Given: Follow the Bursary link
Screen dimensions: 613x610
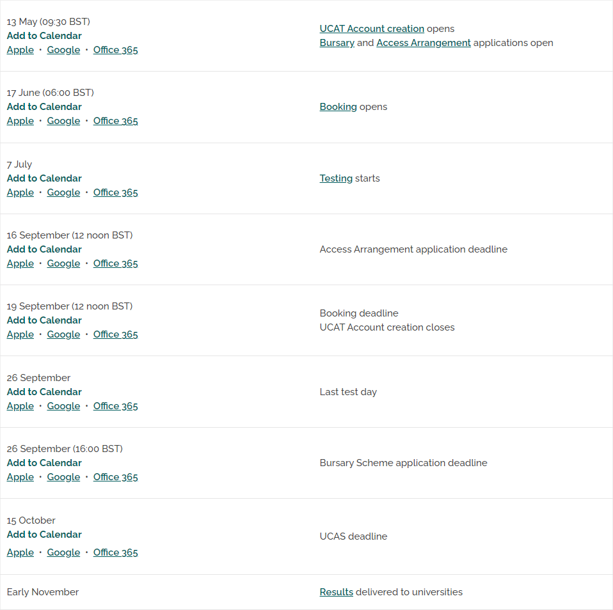Looking at the screenshot, I should pyautogui.click(x=337, y=43).
